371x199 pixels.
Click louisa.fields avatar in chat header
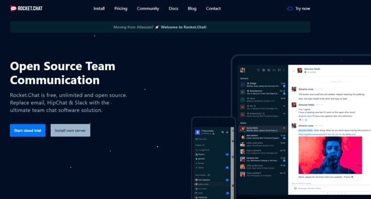click(x=300, y=71)
